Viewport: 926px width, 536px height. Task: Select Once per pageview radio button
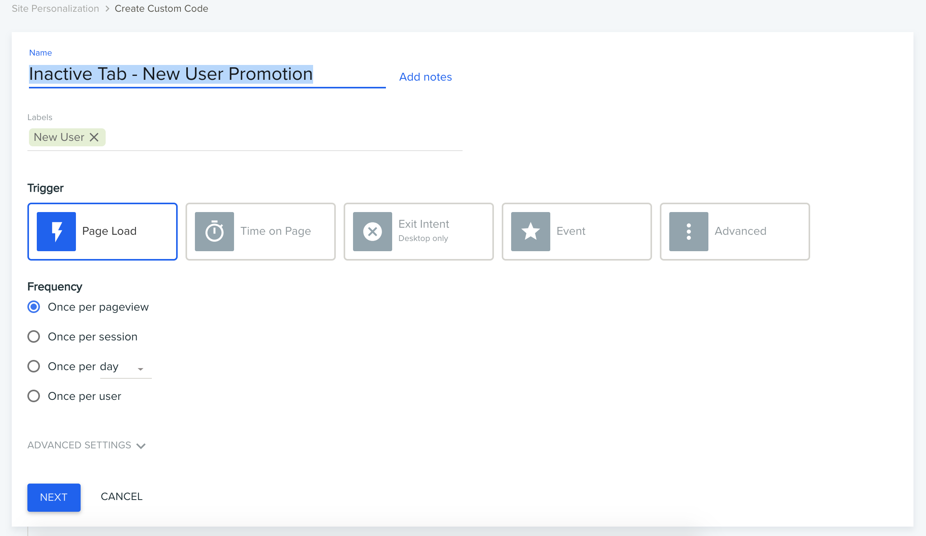34,307
